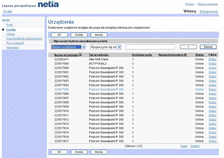Select device name 223302471

pos(61,59)
